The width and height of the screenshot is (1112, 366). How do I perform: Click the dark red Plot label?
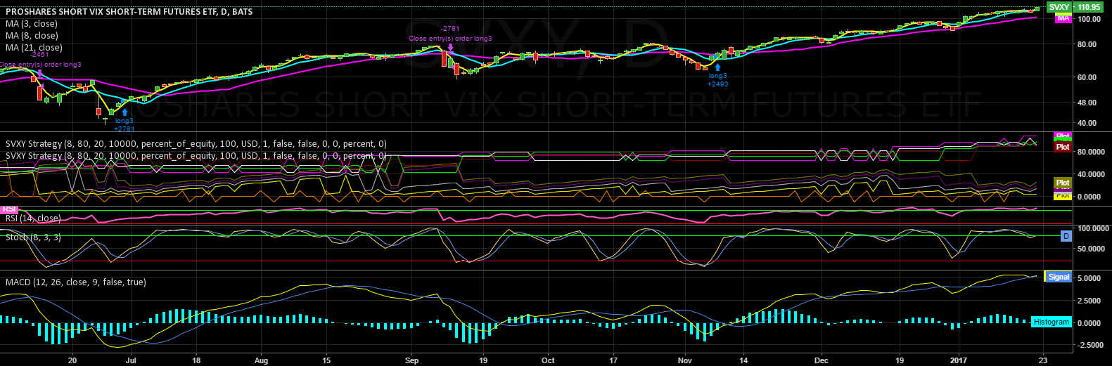(x=1063, y=147)
